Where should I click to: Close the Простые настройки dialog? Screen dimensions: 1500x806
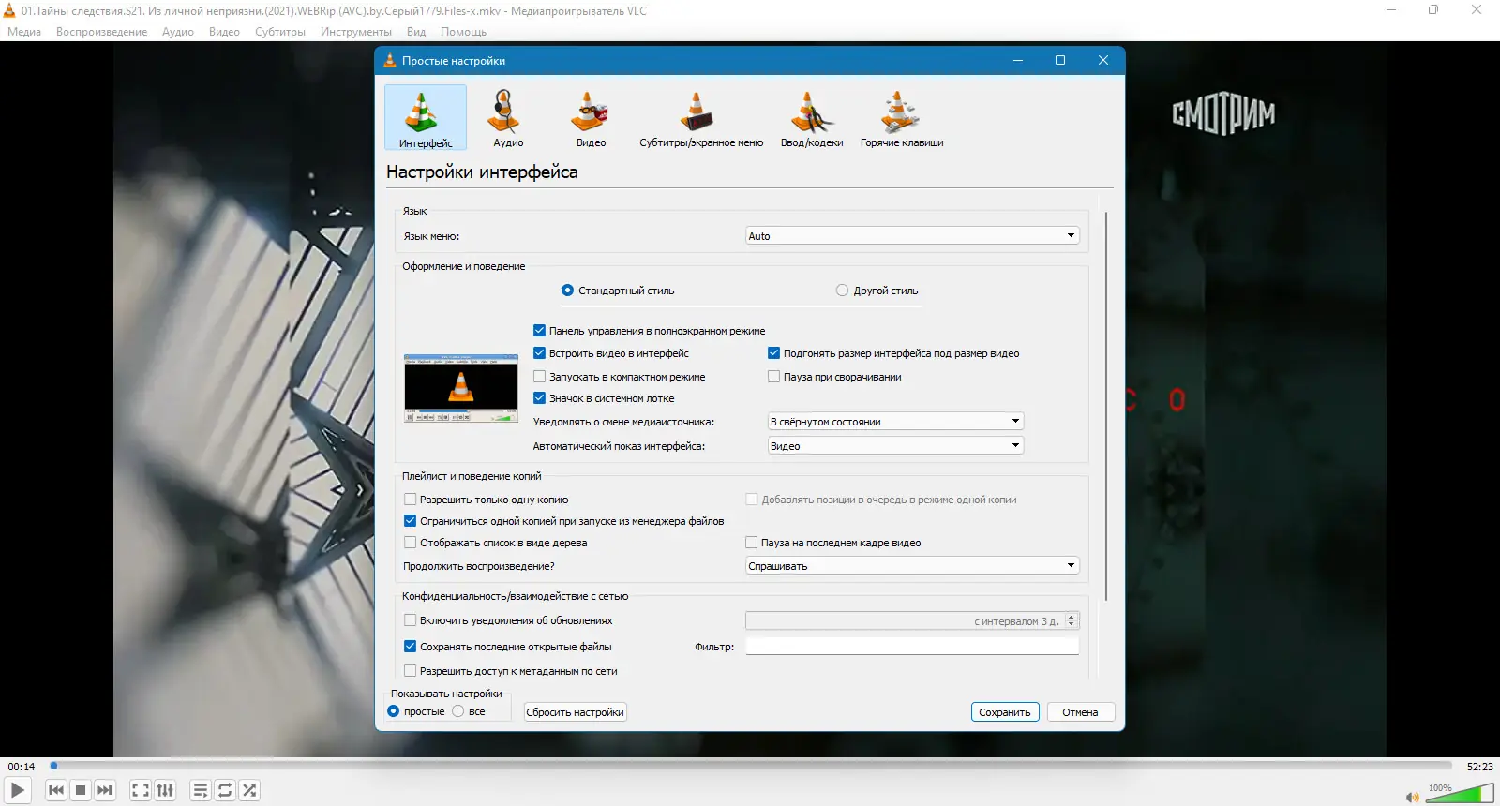(x=1103, y=60)
